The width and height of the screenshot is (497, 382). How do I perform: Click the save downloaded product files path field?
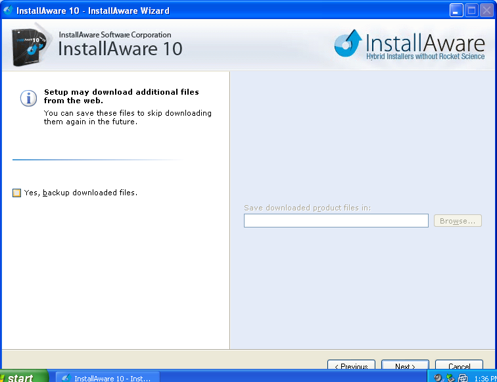(x=336, y=221)
